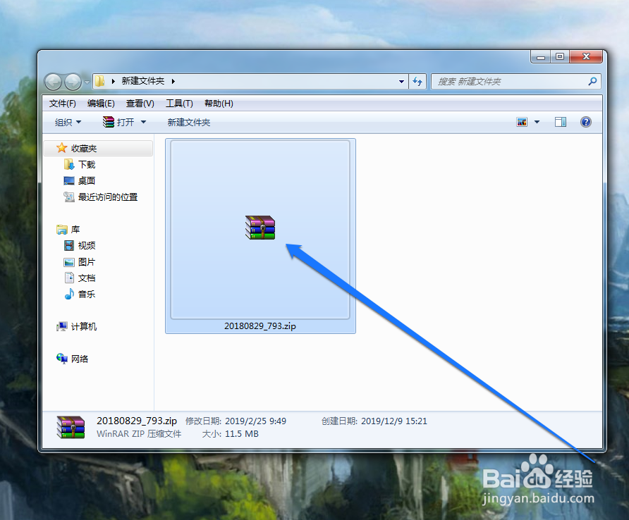The width and height of the screenshot is (629, 520).
Task: Click WinRAR icon in details pane
Action: (x=71, y=427)
